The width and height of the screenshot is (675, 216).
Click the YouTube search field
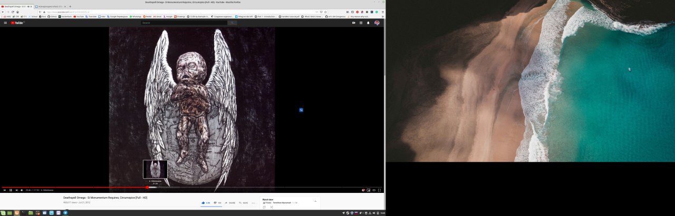tap(184, 23)
